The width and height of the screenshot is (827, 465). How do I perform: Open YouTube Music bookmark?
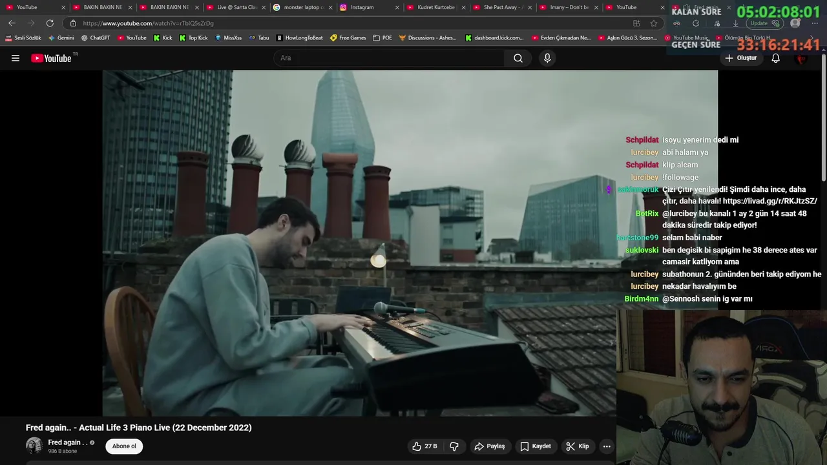686,38
